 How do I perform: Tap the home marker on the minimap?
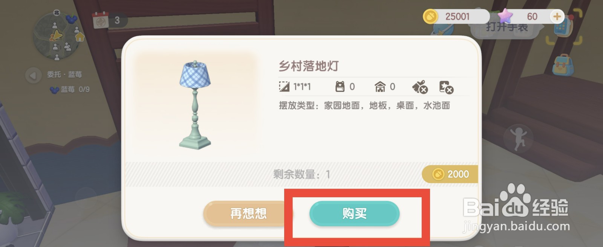click(x=80, y=37)
